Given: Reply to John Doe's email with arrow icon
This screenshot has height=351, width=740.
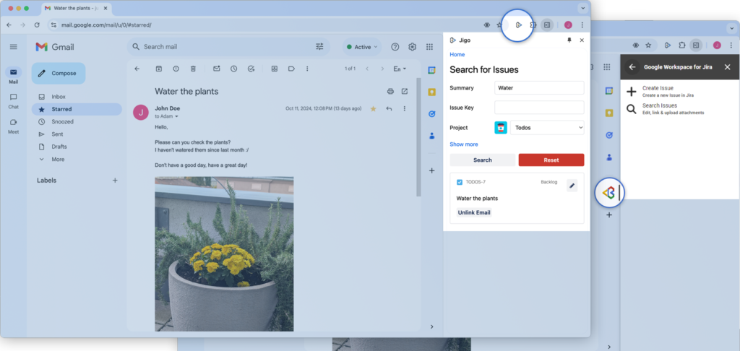Looking at the screenshot, I should tap(389, 109).
